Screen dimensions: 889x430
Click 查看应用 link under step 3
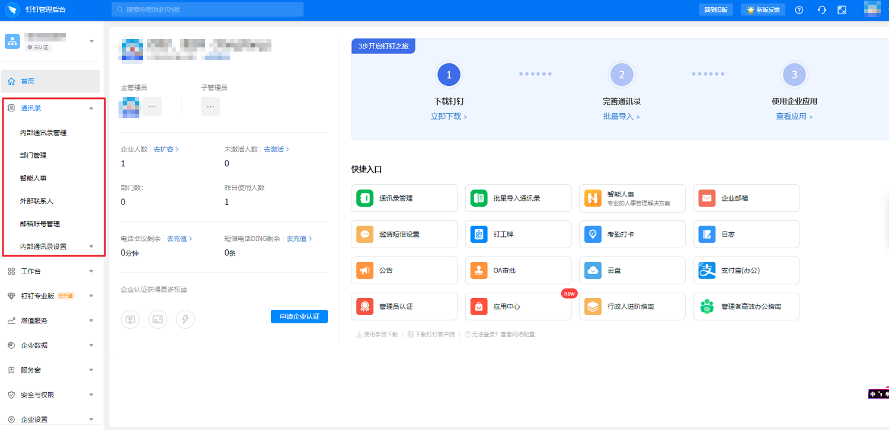794,117
